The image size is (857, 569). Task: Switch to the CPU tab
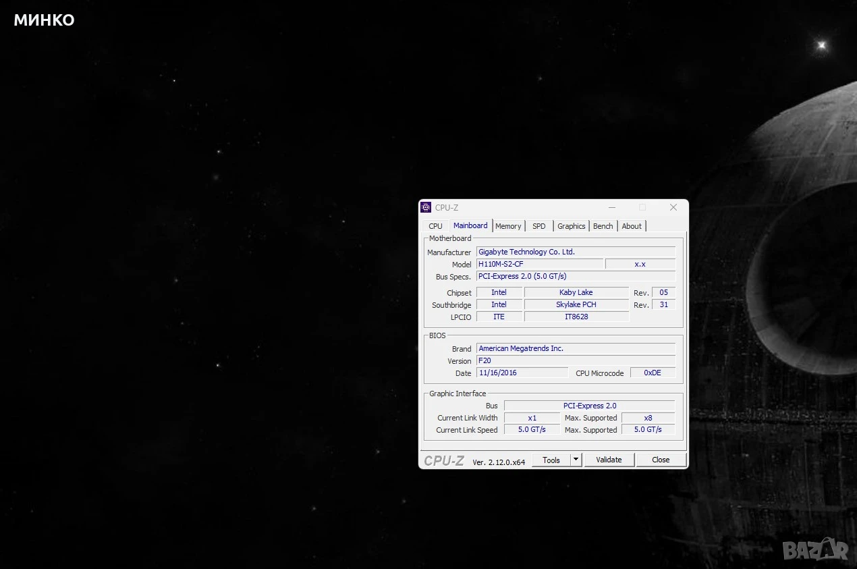click(436, 226)
